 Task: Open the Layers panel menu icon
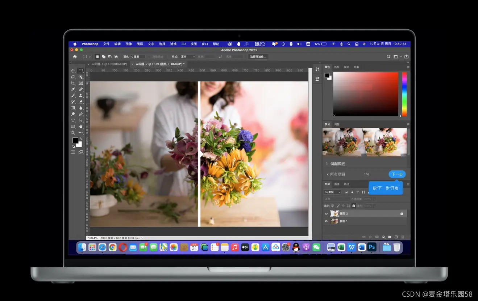[x=408, y=184]
